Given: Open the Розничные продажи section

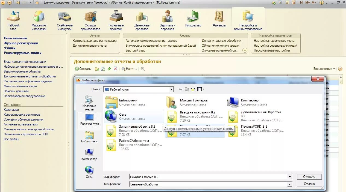Looking at the screenshot, I should click(x=116, y=21).
